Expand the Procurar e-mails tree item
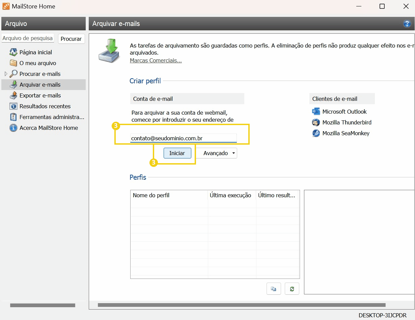The height and width of the screenshot is (320, 415). point(6,74)
